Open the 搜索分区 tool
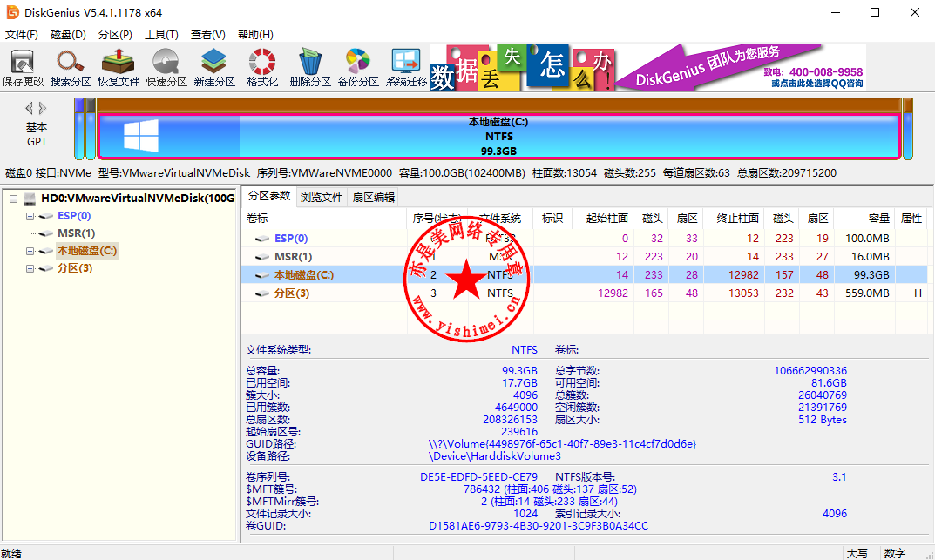 (71, 68)
